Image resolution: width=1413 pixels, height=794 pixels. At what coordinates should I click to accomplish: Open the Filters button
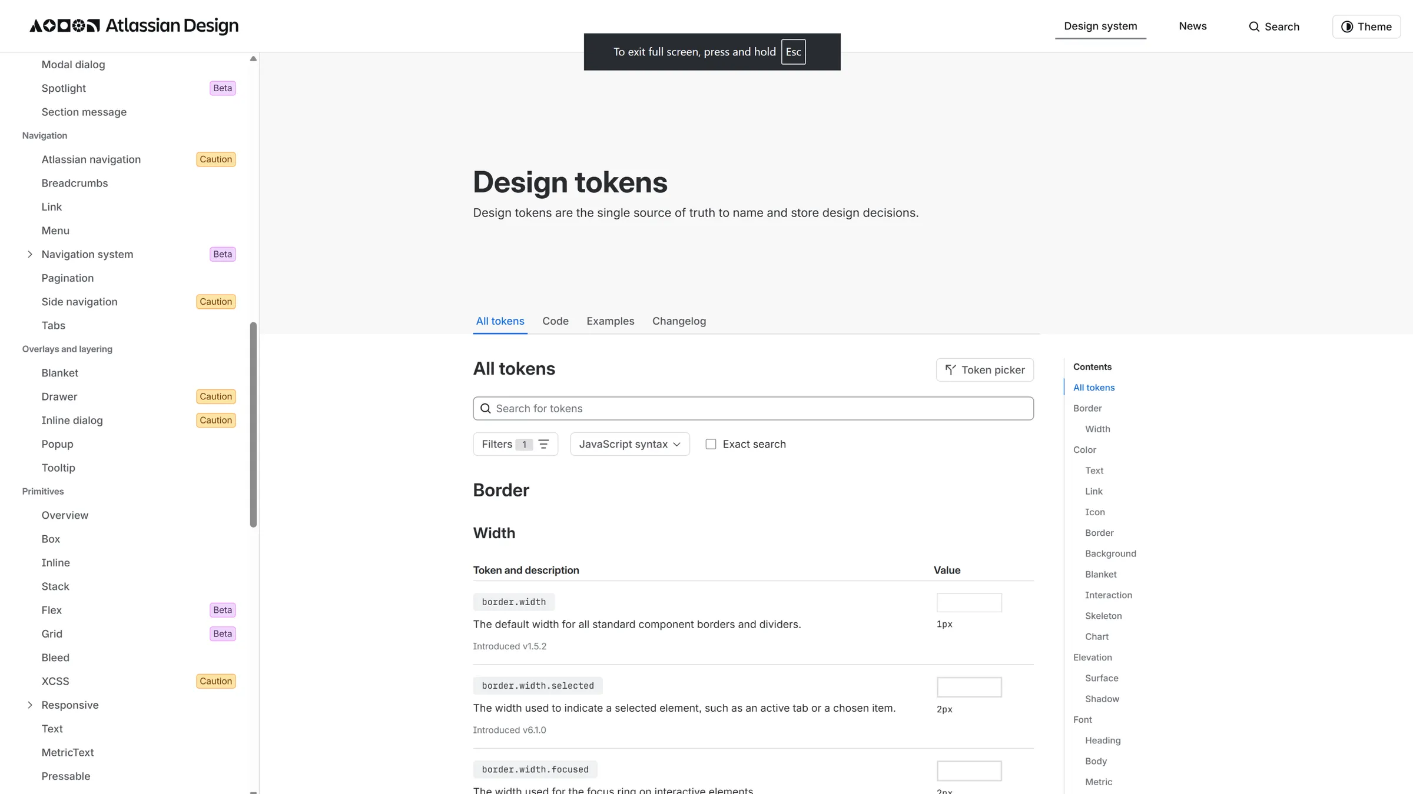[x=515, y=444]
